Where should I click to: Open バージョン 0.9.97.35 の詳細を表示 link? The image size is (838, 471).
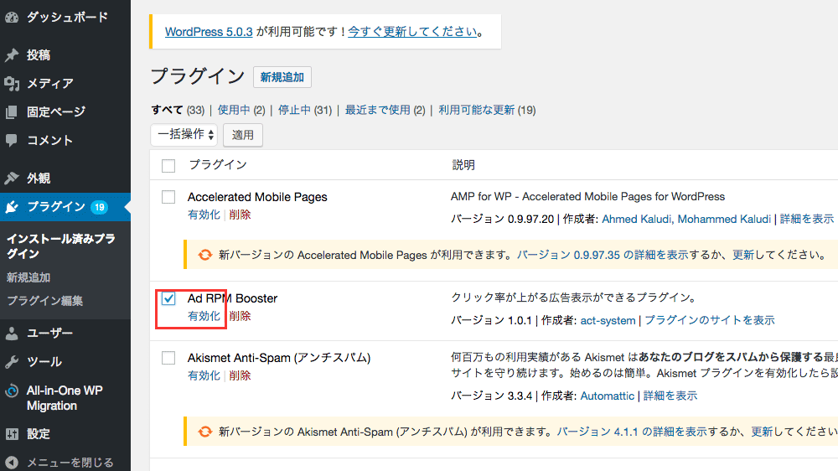(x=603, y=255)
